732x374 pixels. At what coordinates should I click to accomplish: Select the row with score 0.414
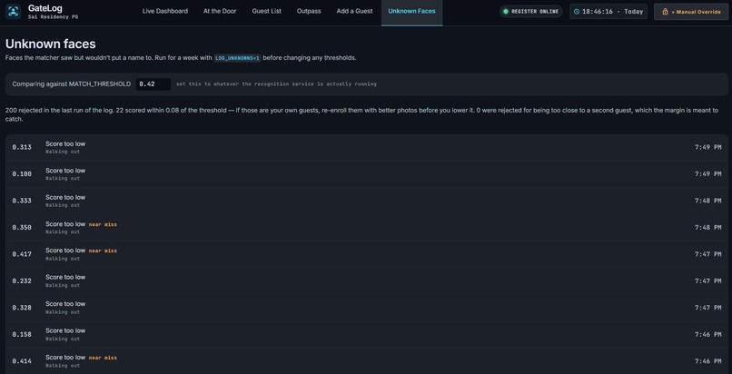pos(367,361)
